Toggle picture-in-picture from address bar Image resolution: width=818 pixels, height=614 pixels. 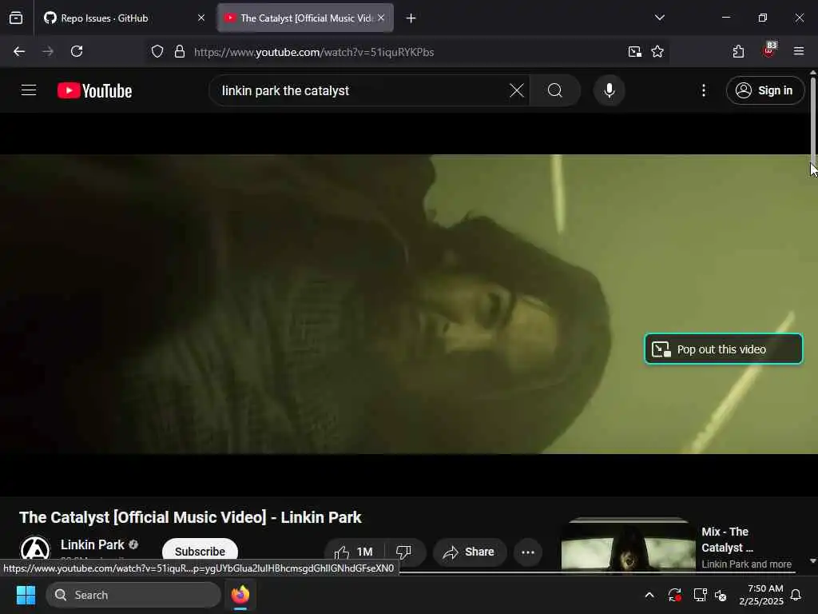(x=635, y=52)
